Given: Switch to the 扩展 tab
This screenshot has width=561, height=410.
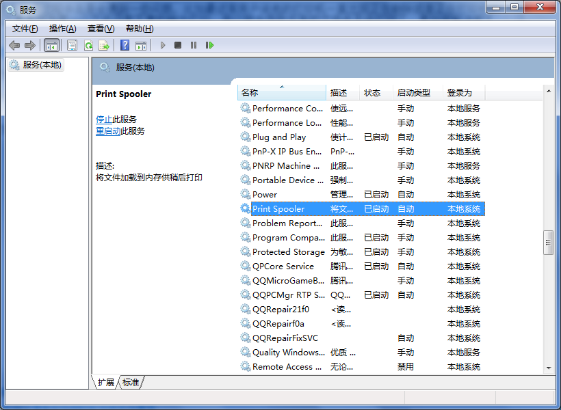Looking at the screenshot, I should tap(105, 383).
